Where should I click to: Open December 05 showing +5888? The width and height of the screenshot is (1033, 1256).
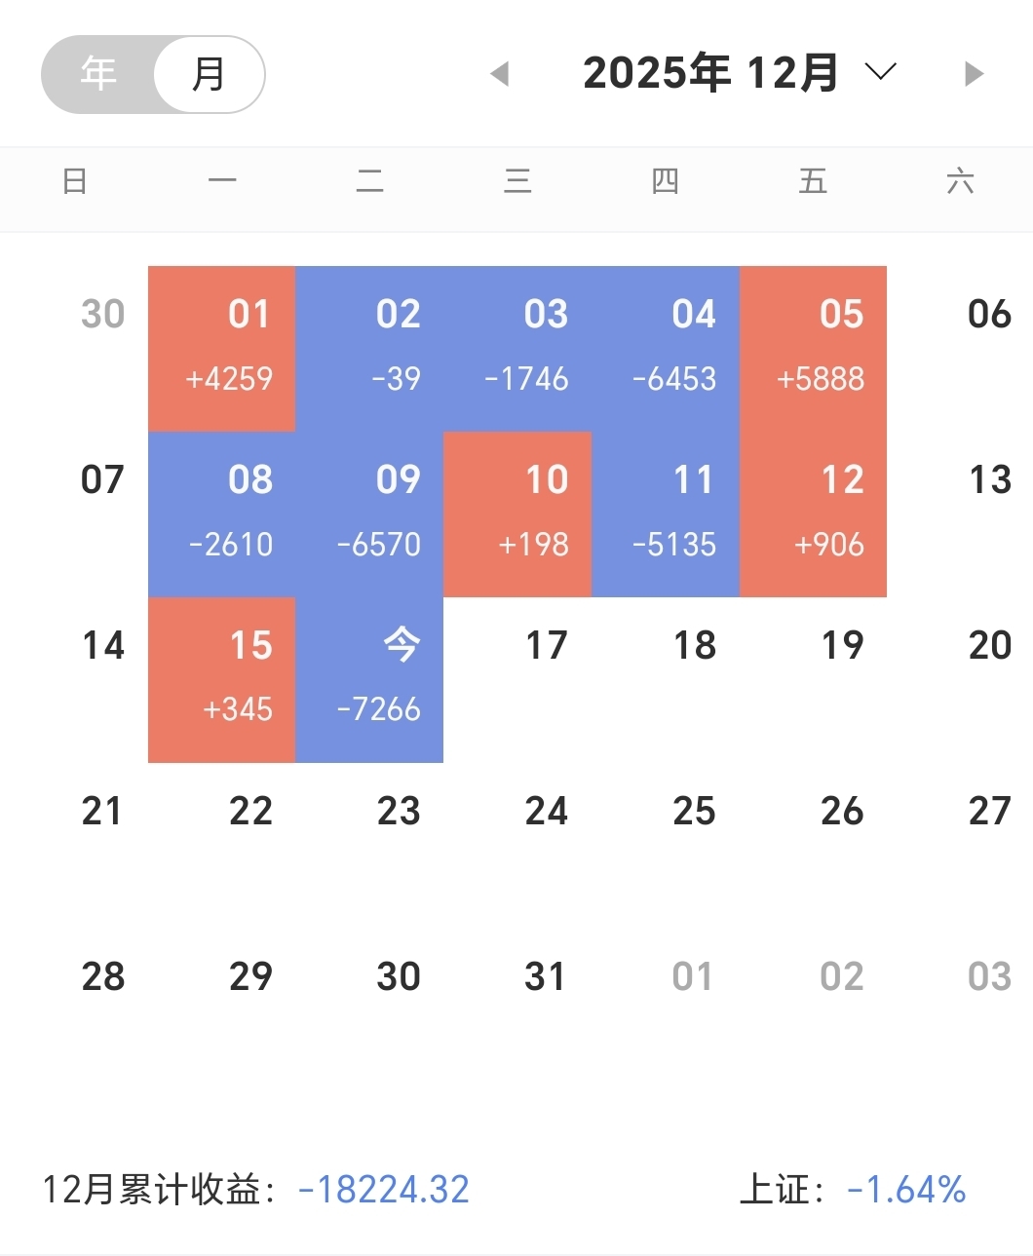pyautogui.click(x=814, y=349)
